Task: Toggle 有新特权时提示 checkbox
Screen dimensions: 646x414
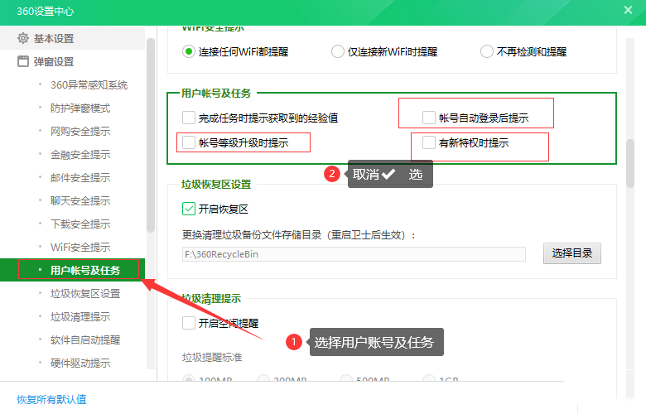Action: [429, 142]
